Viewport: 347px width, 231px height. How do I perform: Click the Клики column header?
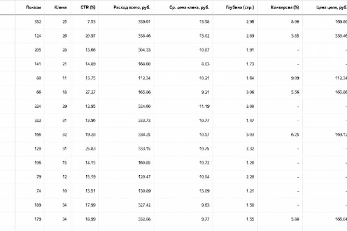pyautogui.click(x=61, y=8)
